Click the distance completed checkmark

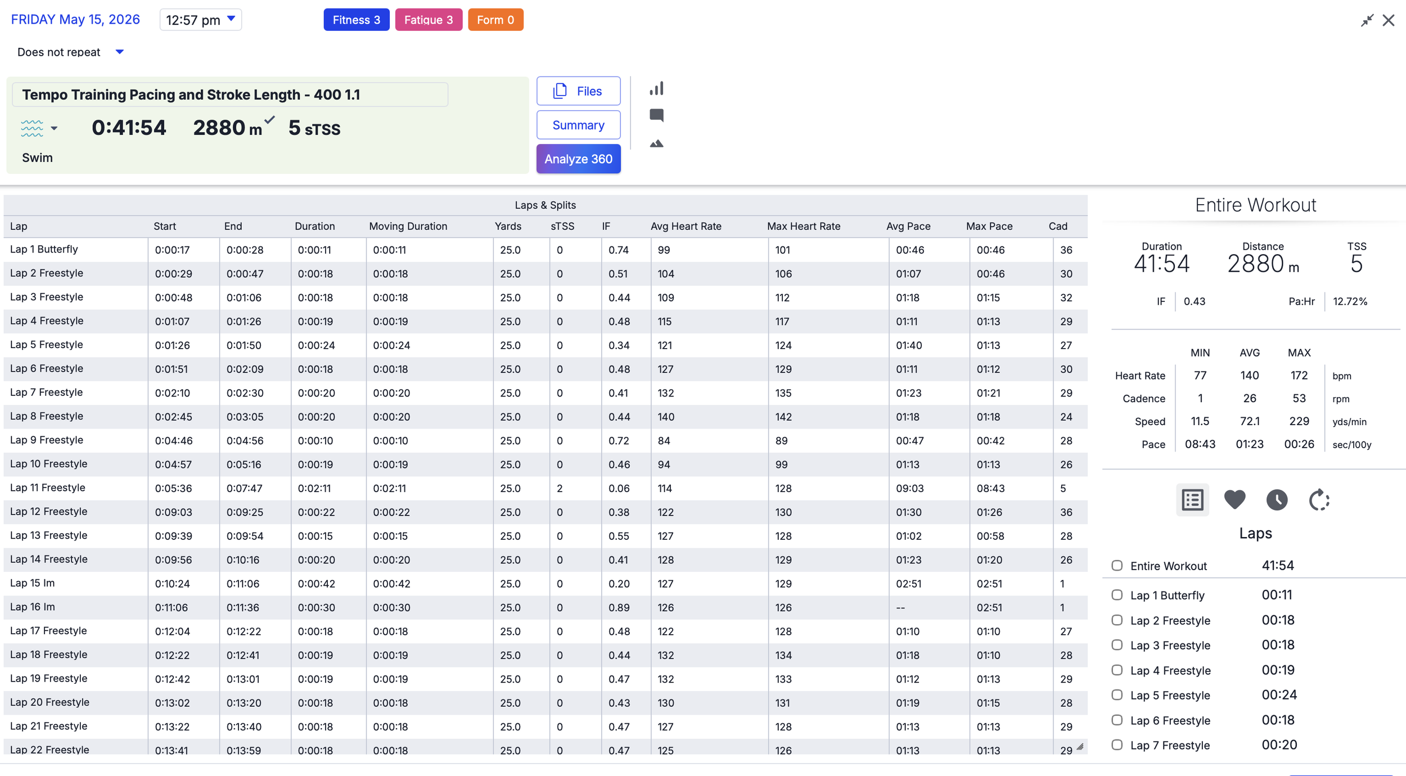(270, 119)
